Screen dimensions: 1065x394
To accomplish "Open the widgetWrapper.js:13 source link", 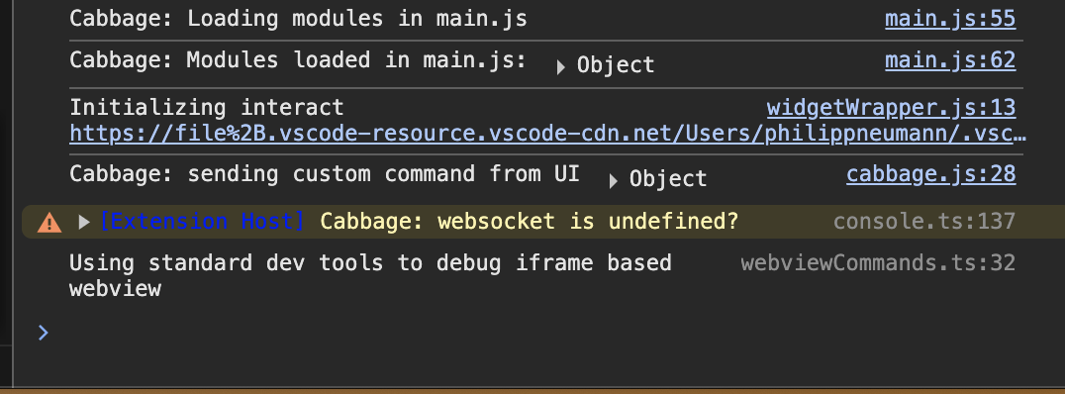I will click(x=891, y=107).
